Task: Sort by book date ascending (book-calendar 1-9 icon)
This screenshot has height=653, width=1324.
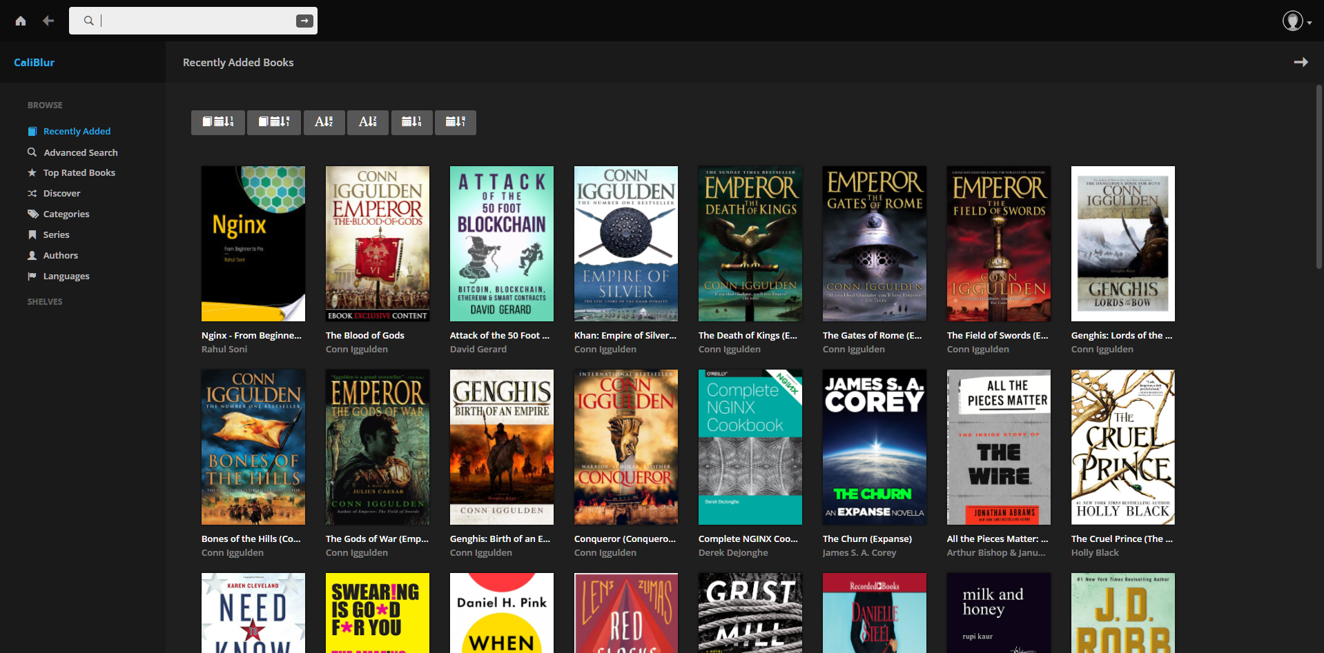Action: 218,122
